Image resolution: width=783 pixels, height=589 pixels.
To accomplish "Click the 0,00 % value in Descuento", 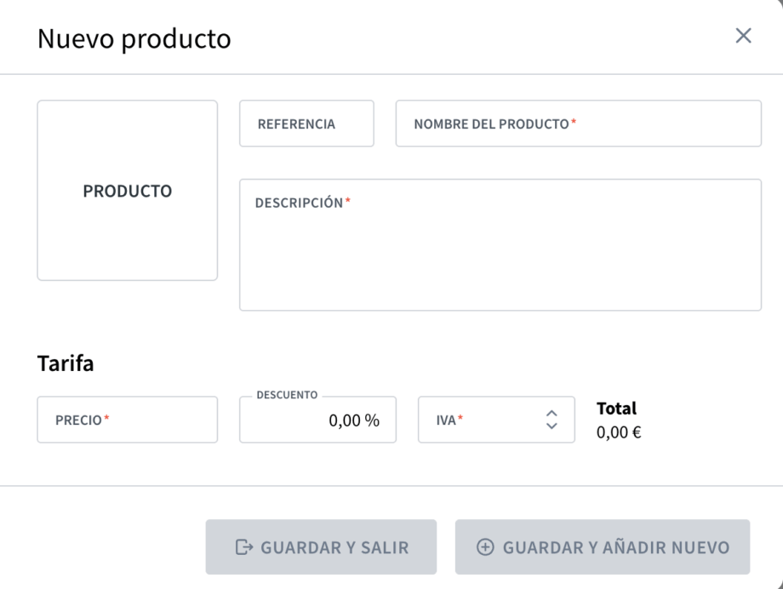I will pyautogui.click(x=354, y=420).
